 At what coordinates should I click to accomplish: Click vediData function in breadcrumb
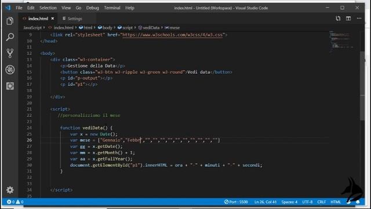[151, 28]
